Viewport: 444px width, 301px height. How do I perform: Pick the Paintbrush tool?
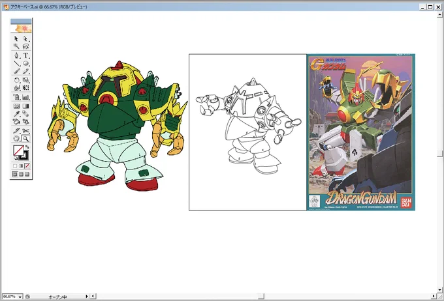[16, 71]
